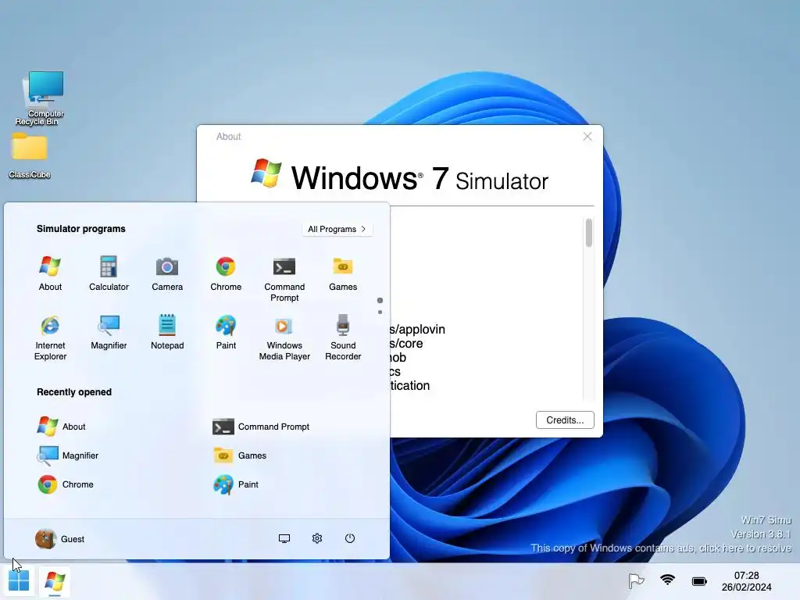The width and height of the screenshot is (800, 600).
Task: Launch Paint from Simulator programs grid
Action: [226, 332]
